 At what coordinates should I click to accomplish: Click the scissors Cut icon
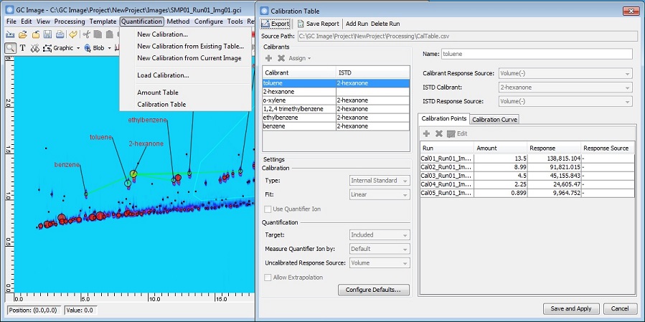(86, 34)
